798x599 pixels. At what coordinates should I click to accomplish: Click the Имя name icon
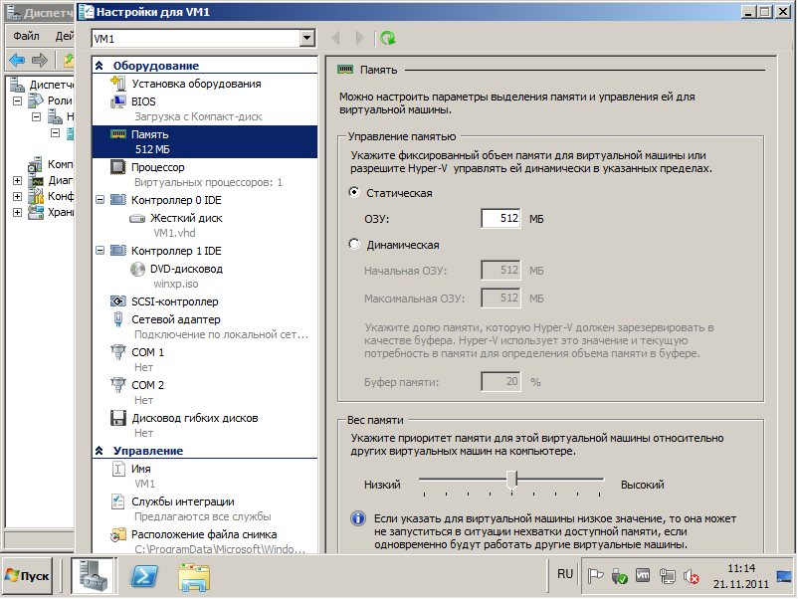coord(118,469)
